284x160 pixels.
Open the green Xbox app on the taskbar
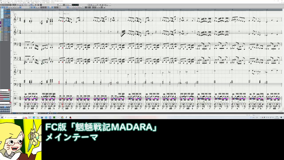[54, 117]
